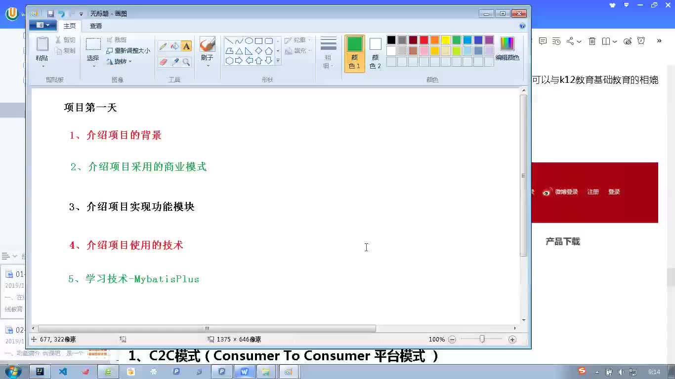This screenshot has width=675, height=379.
Task: Pick the diamond shape
Action: 258,51
